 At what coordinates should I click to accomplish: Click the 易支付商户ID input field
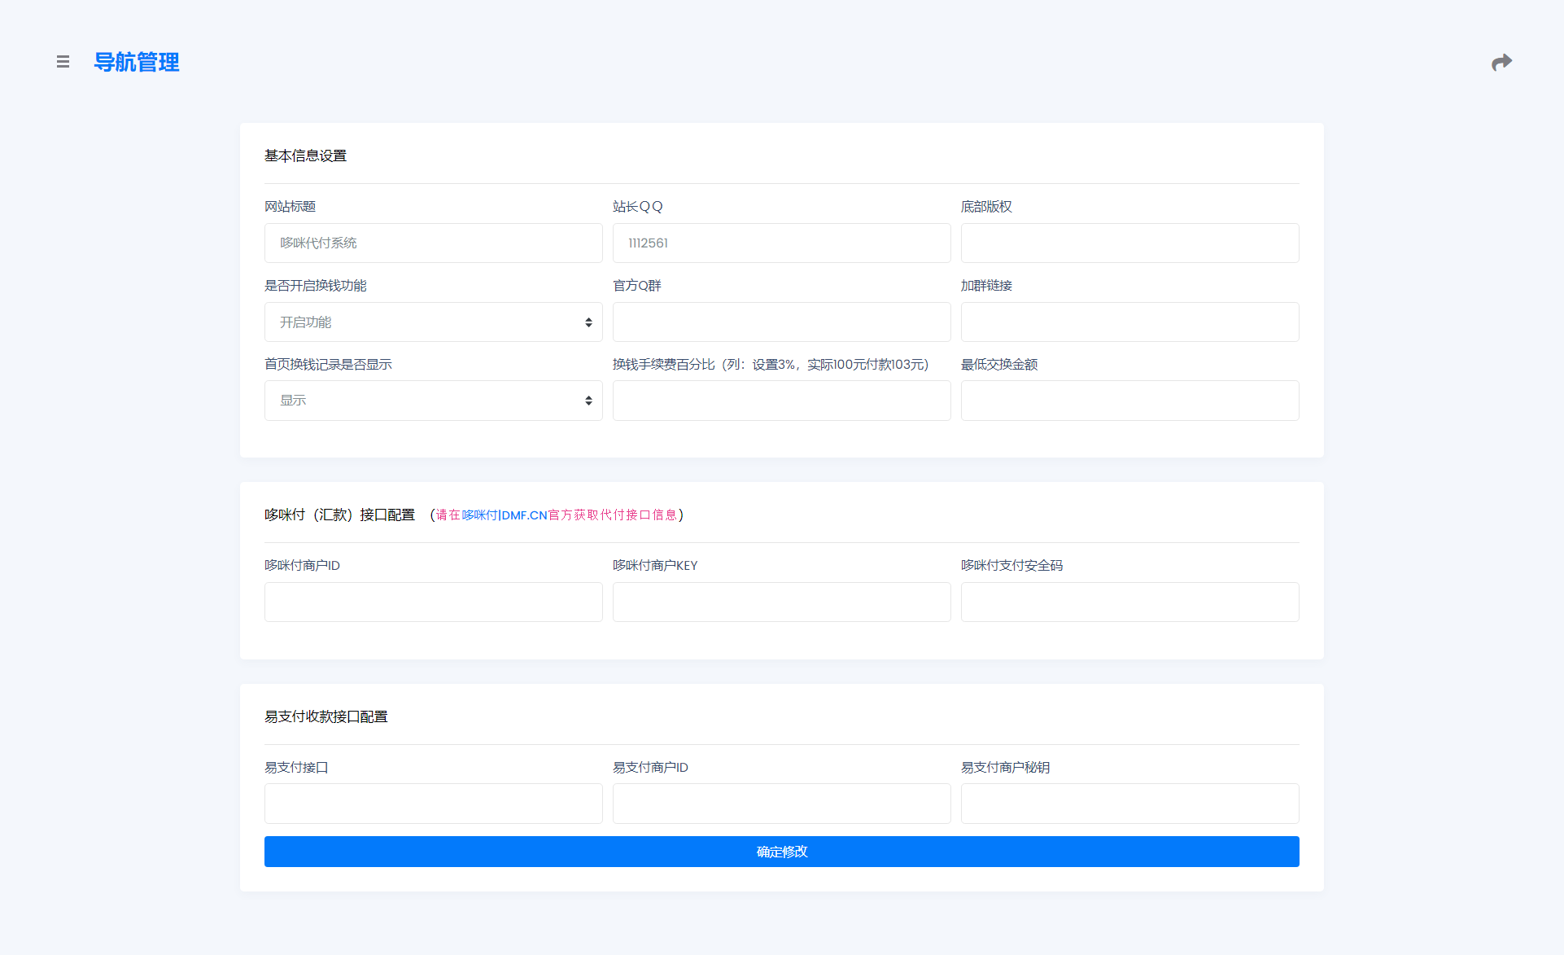click(x=781, y=804)
